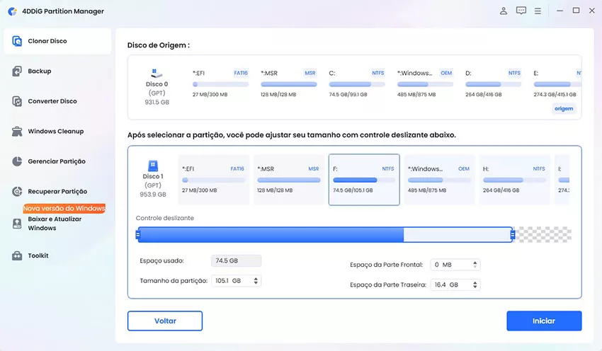The height and width of the screenshot is (351, 602).
Task: Maximize the Partition Manager window
Action: 576,11
